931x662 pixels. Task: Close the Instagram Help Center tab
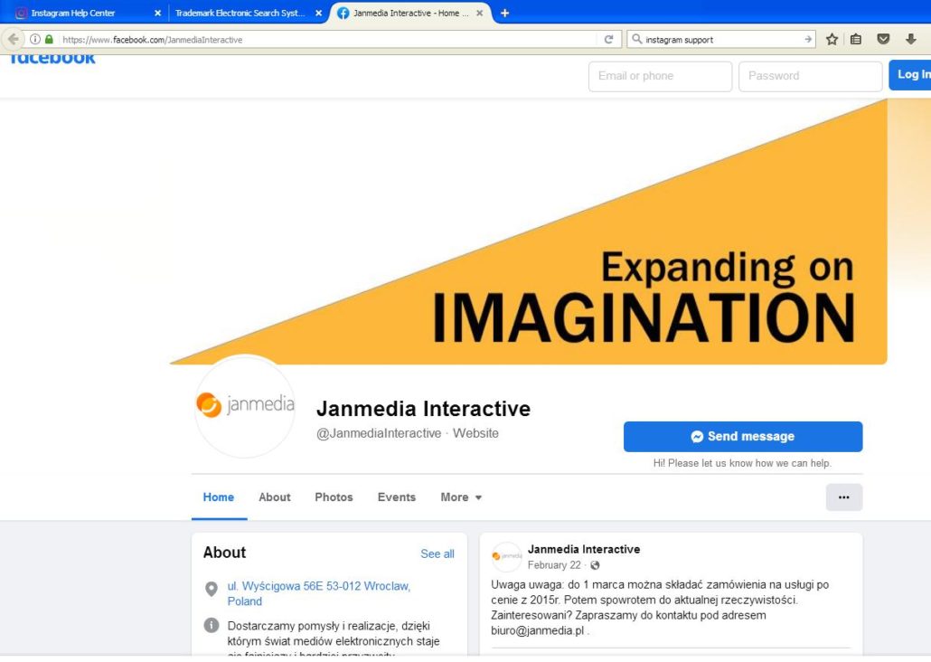tap(157, 13)
